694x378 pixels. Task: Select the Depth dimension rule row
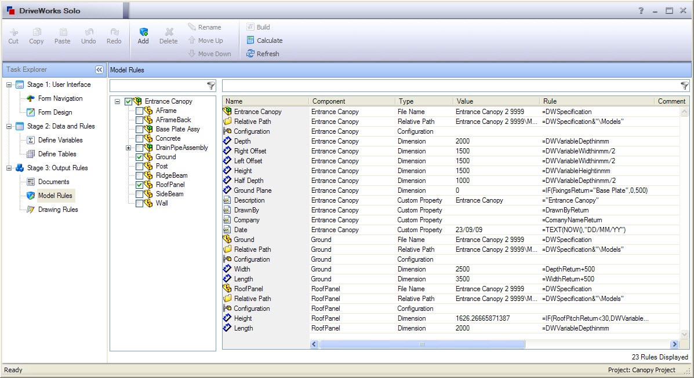(x=451, y=141)
